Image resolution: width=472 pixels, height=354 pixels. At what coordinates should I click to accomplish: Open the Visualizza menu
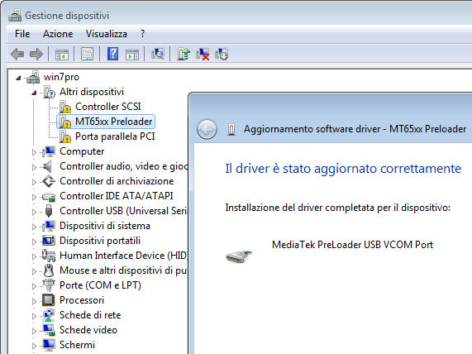[x=107, y=34]
